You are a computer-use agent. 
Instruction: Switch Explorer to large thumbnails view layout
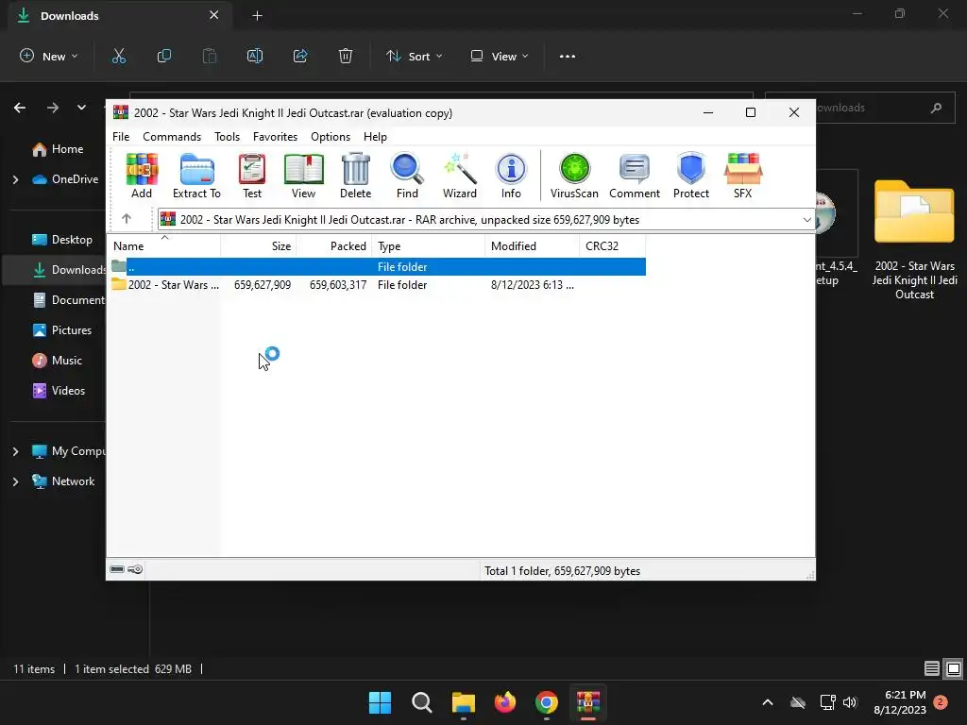[x=954, y=668]
